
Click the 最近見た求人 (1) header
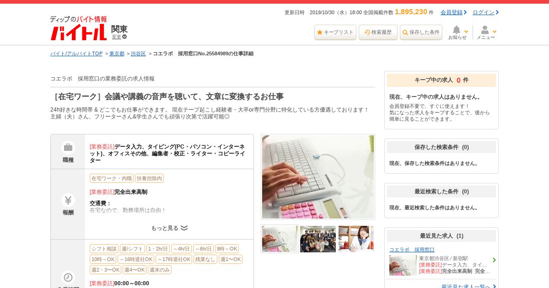[x=441, y=236]
